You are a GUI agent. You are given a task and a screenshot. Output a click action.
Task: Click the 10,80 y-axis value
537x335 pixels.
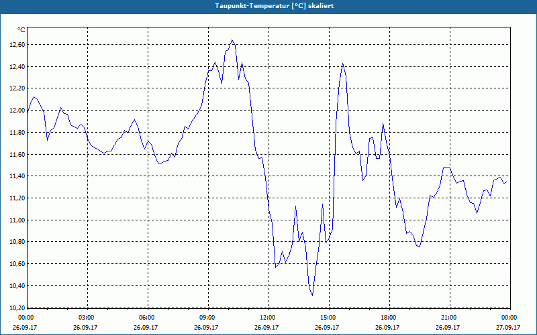tap(17, 242)
